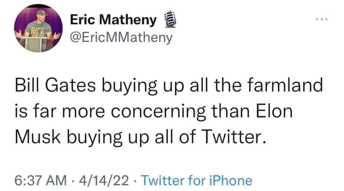Click the 6:37 AM timestamp

41,180
